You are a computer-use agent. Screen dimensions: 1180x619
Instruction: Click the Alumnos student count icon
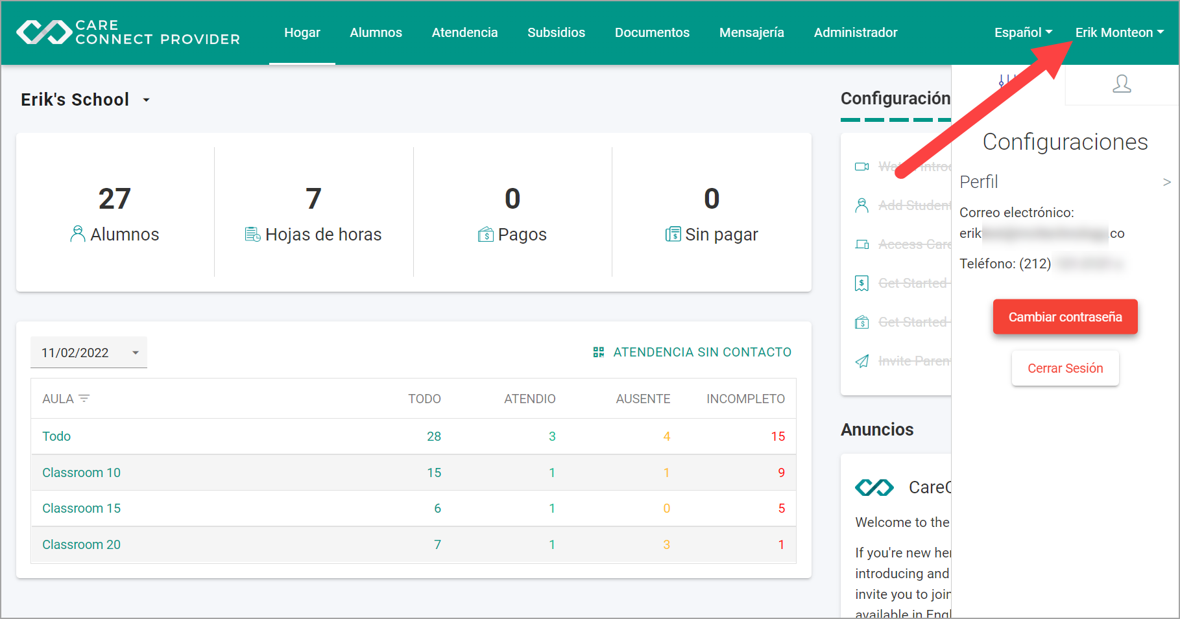[x=77, y=234]
